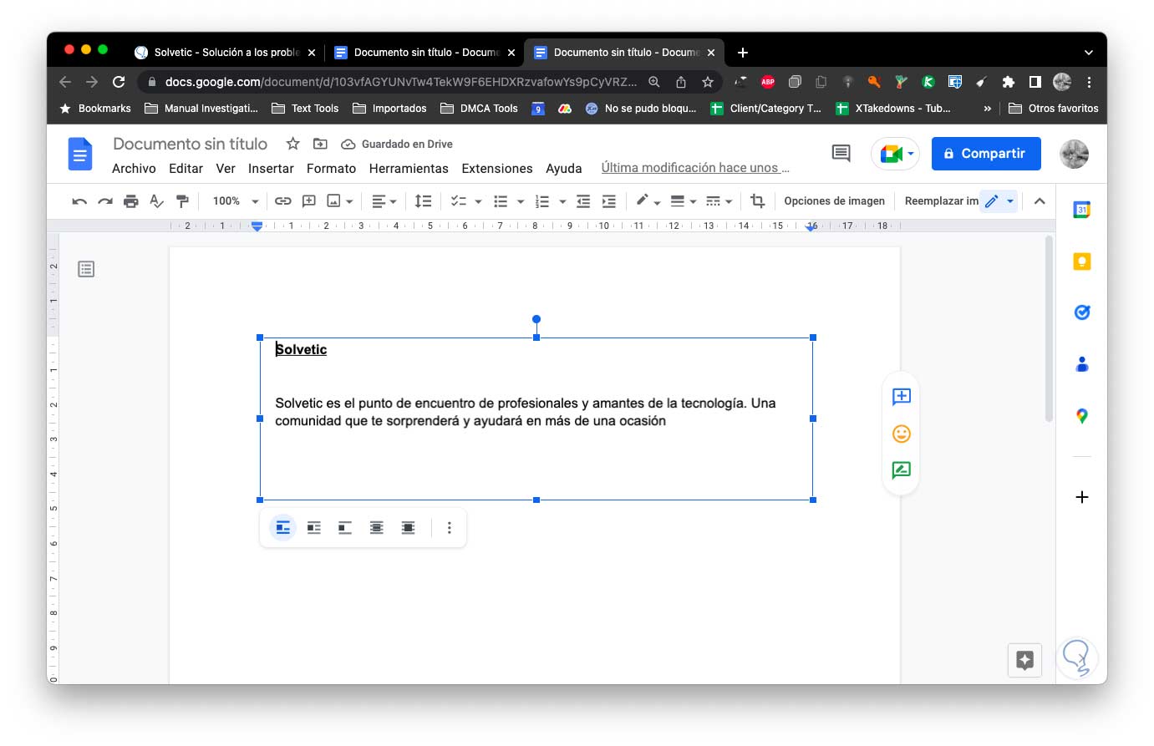This screenshot has height=746, width=1154.
Task: Select Behind text option
Action: point(377,528)
